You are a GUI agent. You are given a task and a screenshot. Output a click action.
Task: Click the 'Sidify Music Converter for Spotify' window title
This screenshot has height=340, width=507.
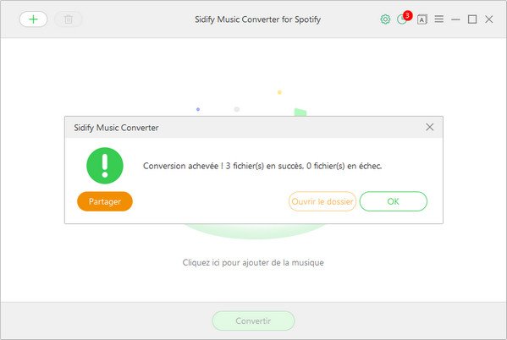point(257,19)
